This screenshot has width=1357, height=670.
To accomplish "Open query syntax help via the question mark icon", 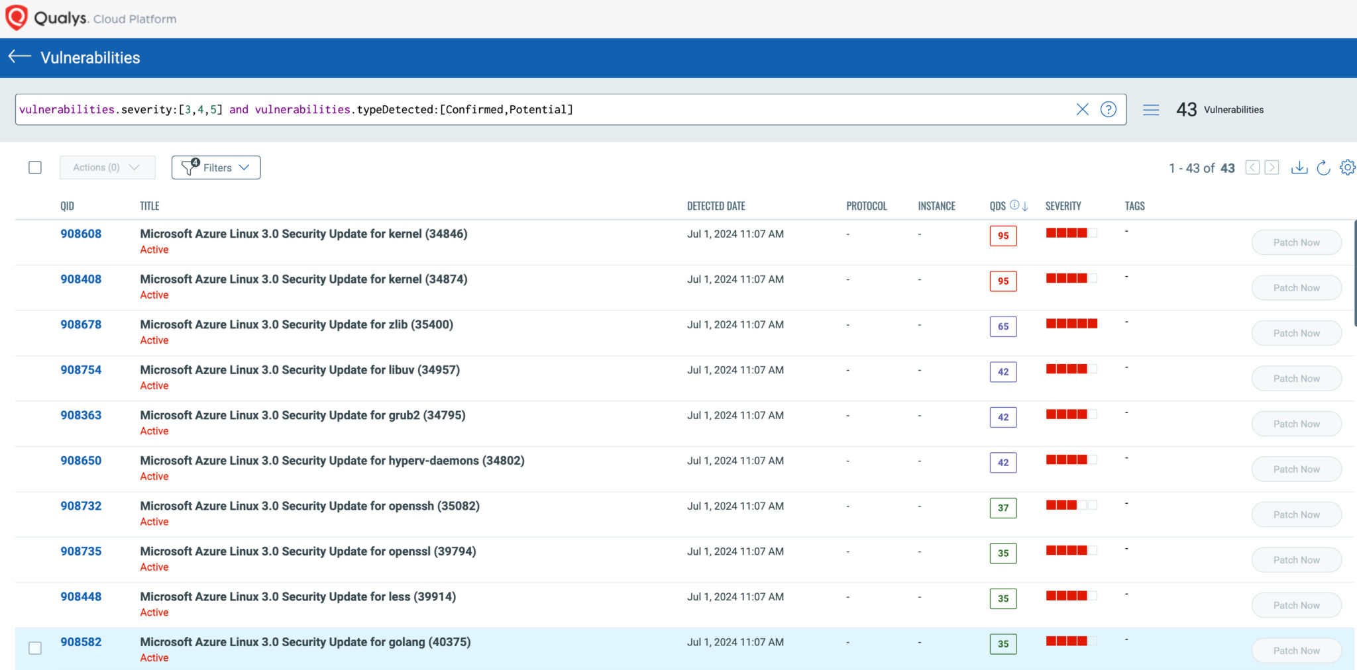I will (1109, 109).
